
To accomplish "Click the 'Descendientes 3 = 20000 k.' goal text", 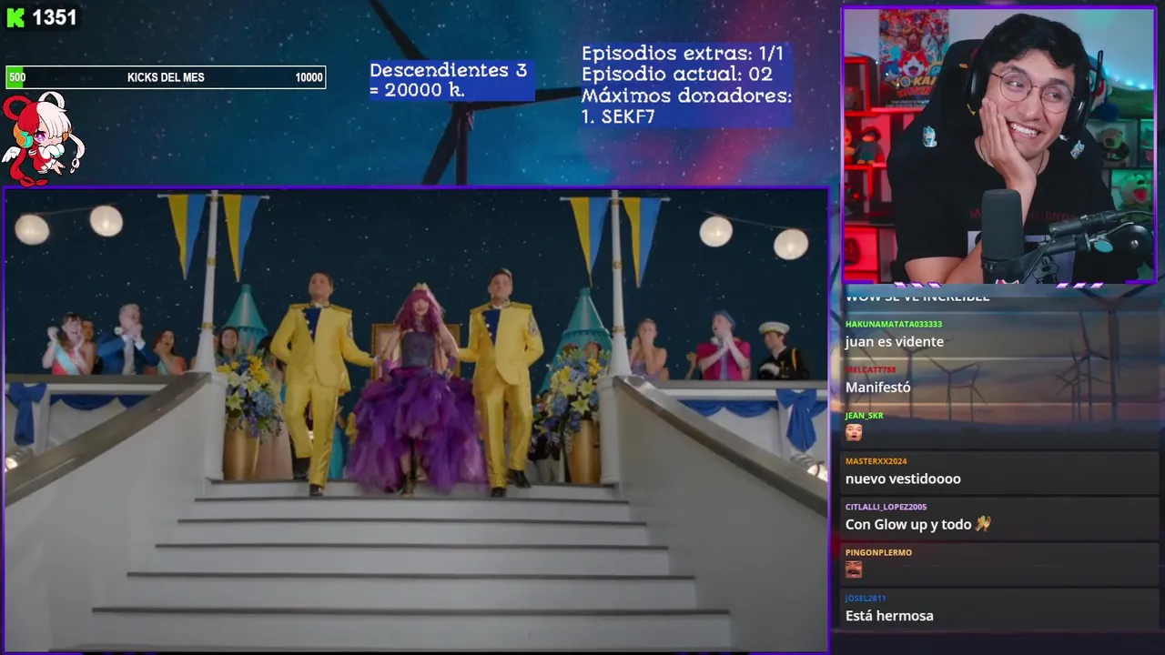I will (x=448, y=80).
